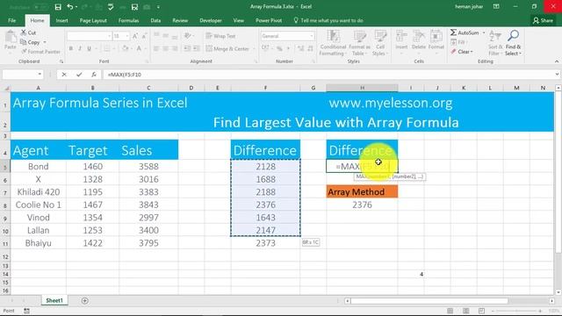Image resolution: width=562 pixels, height=316 pixels.
Task: Click AutoSum sigma button
Action: pos(465,32)
